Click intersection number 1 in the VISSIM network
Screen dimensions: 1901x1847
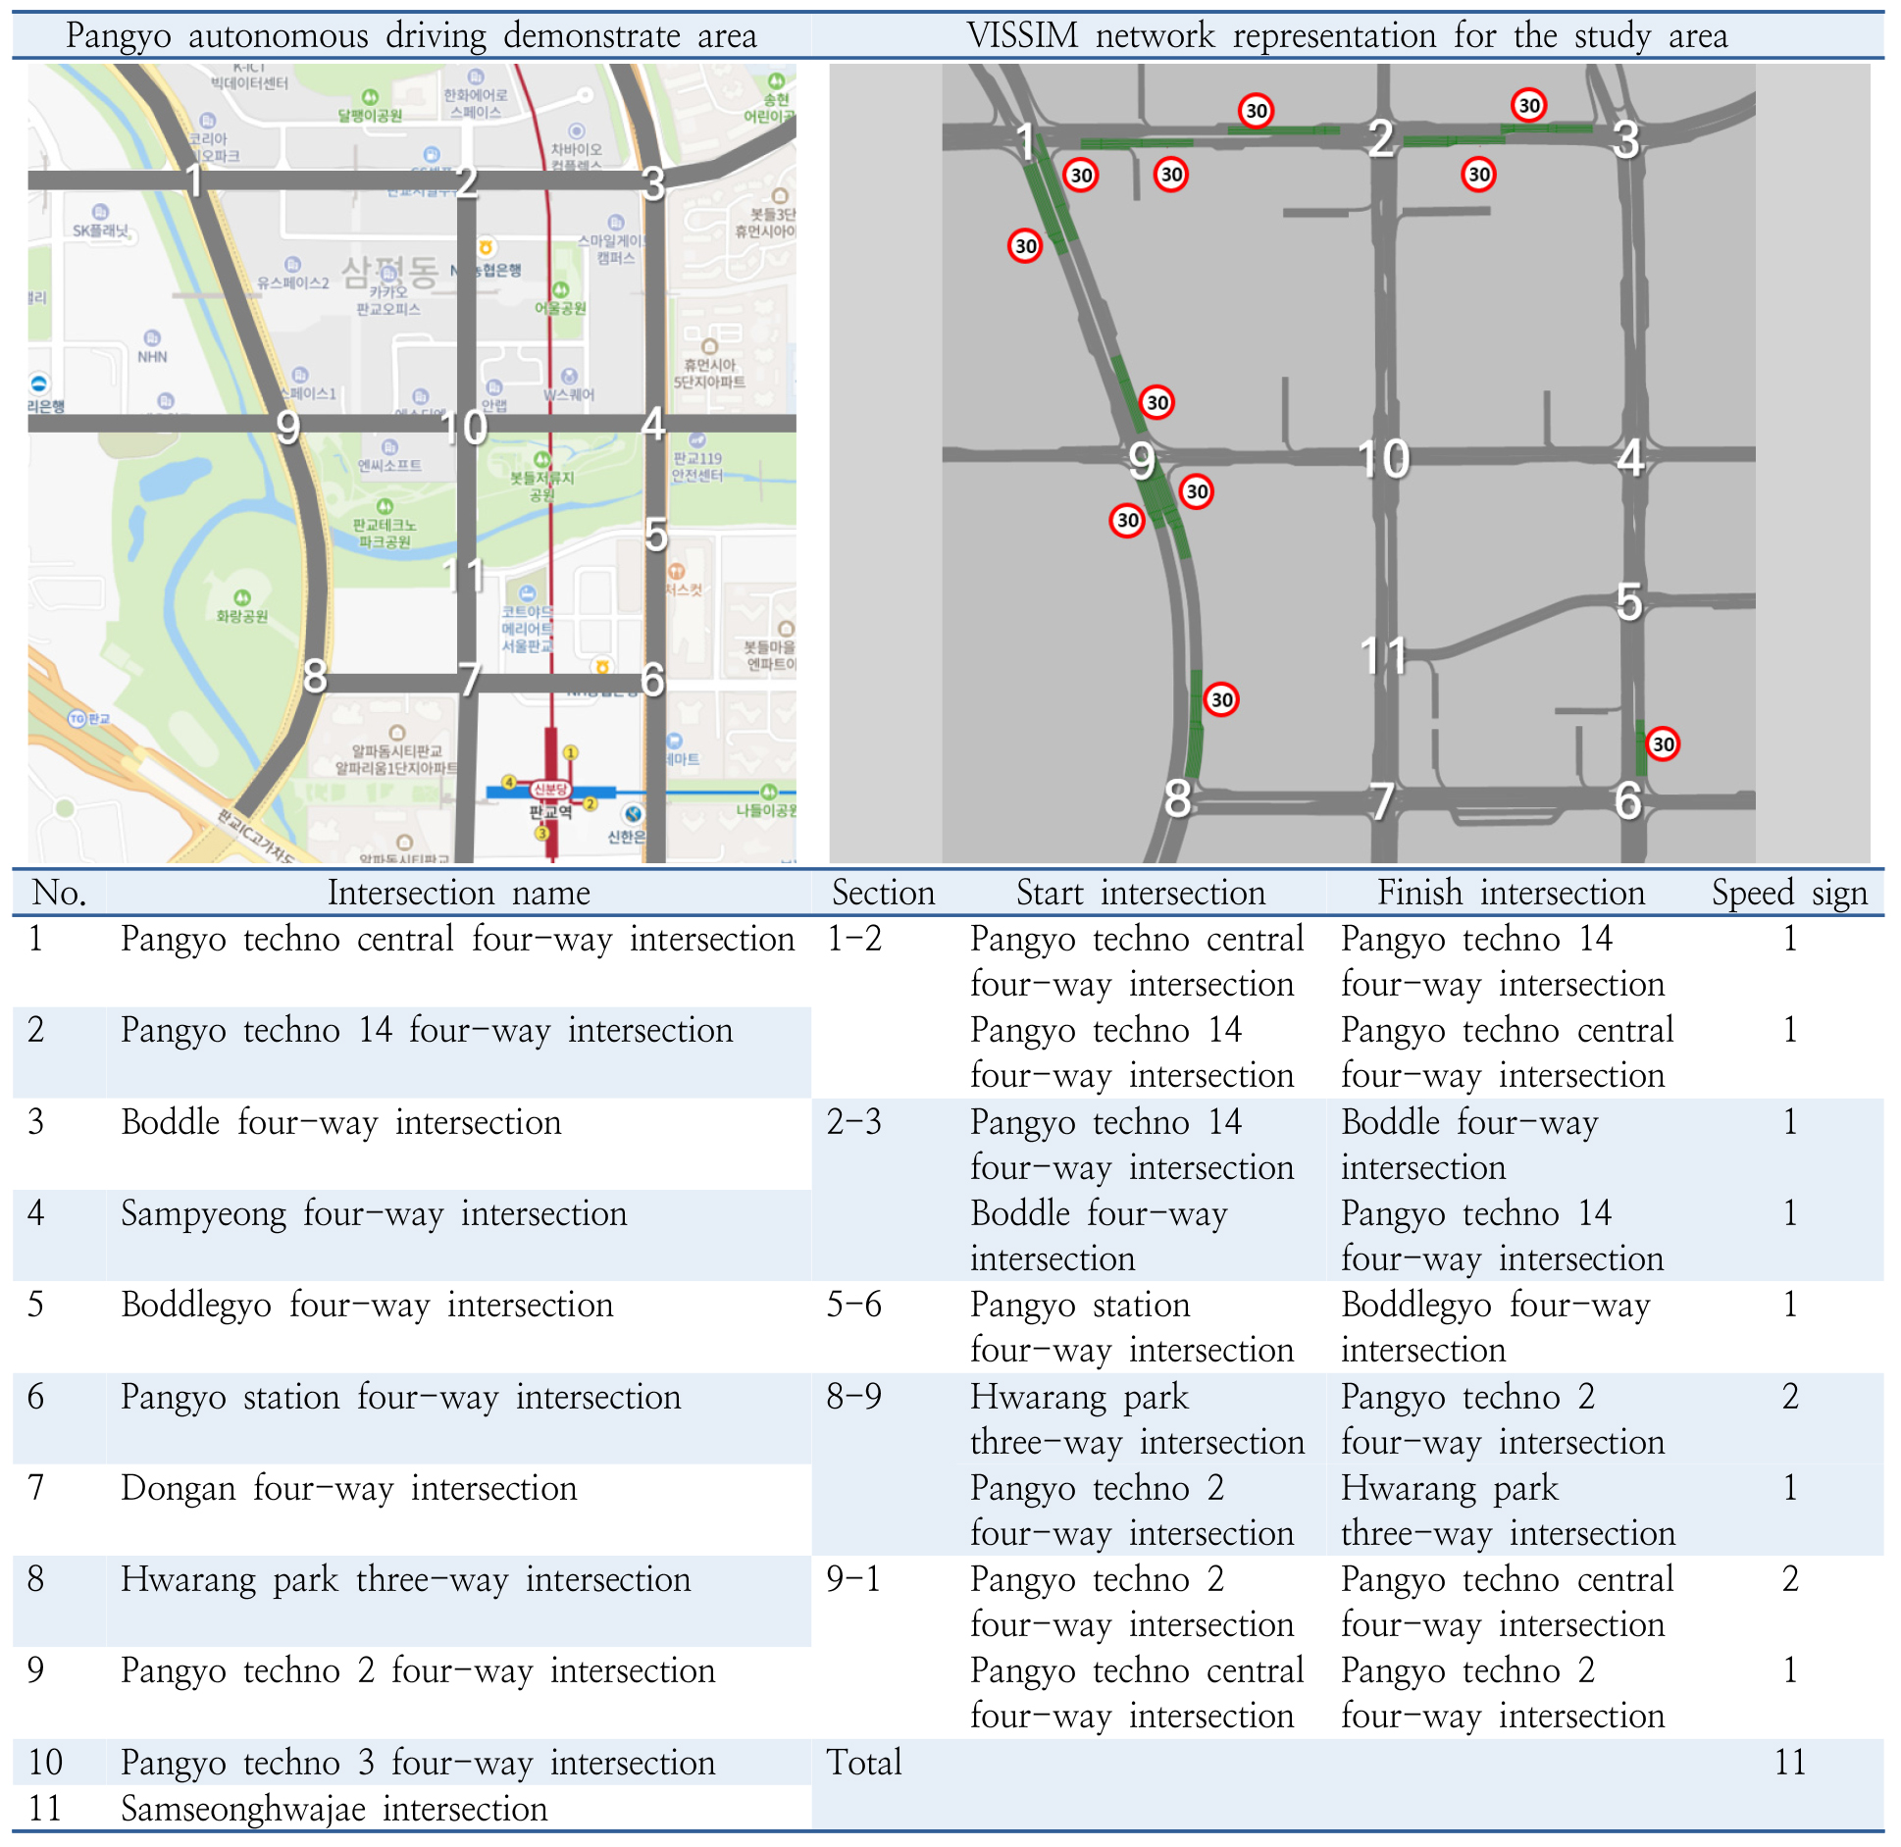click(x=1025, y=143)
